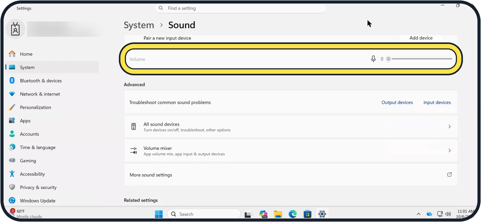This screenshot has height=222, width=481.
Task: Open File Explorer from the taskbar
Action: (x=278, y=214)
